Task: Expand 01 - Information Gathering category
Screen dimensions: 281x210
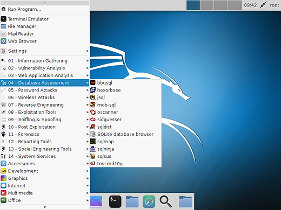Action: (x=45, y=61)
